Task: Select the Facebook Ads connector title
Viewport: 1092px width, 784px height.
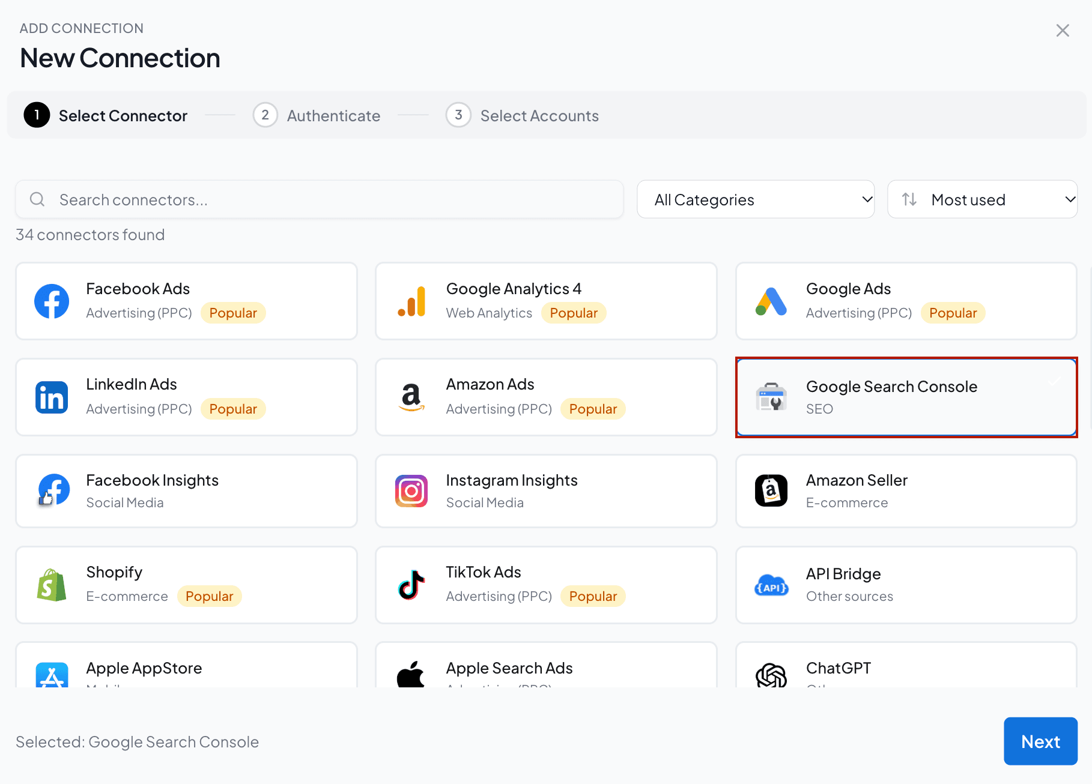Action: point(138,289)
